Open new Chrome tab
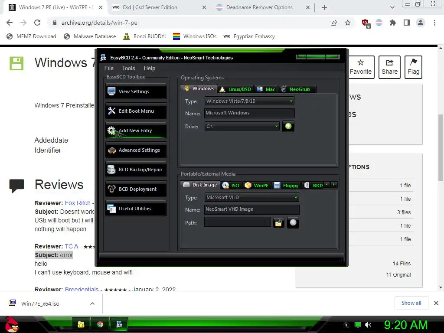The width and height of the screenshot is (444, 333). click(x=324, y=7)
